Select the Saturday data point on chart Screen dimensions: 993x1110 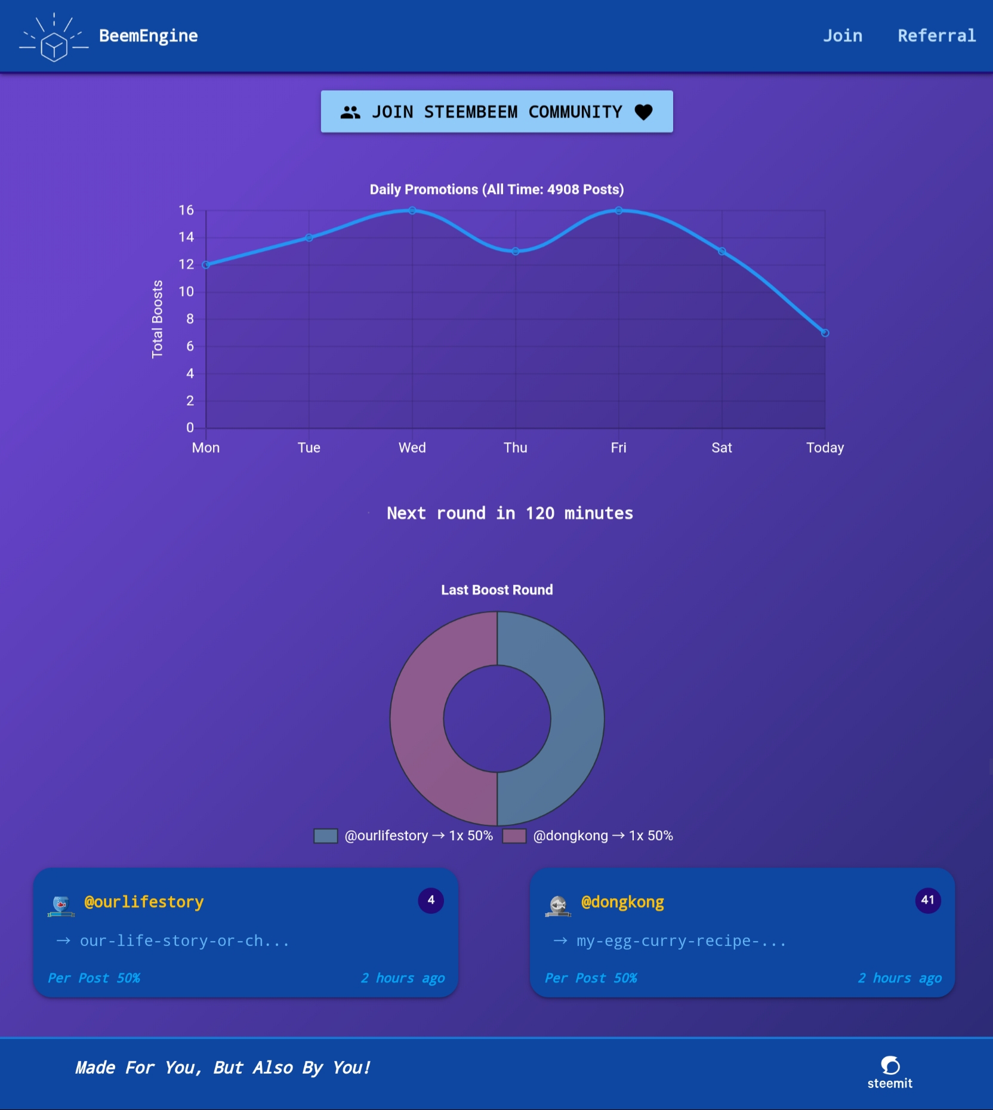click(x=722, y=251)
